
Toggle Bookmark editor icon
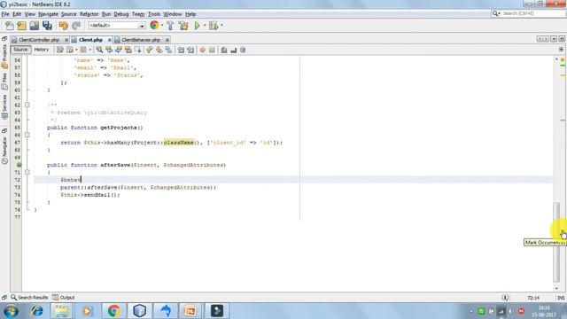169,50
